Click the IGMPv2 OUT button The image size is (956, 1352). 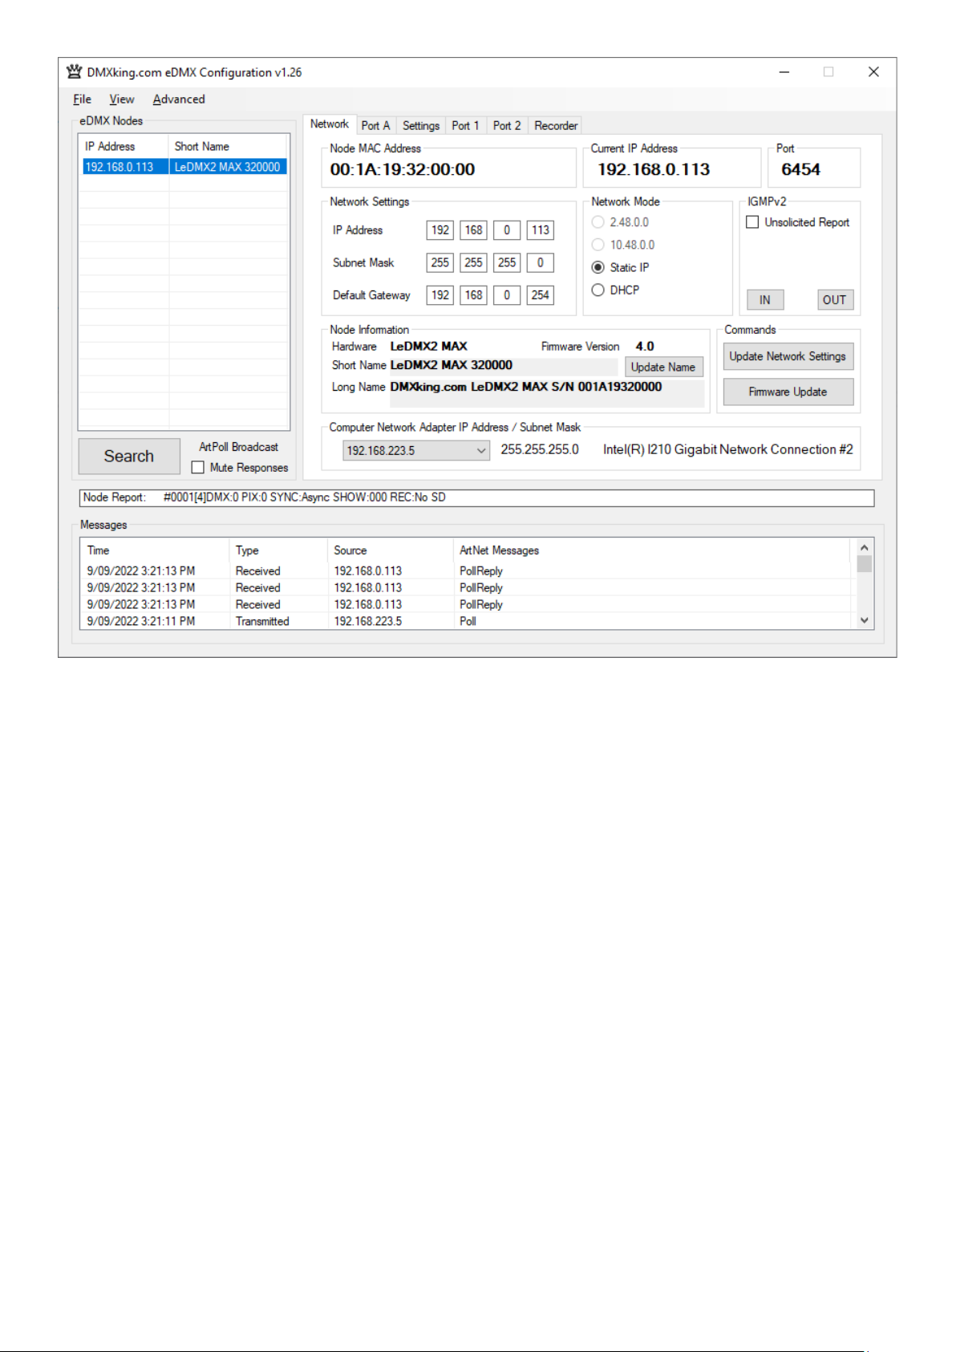point(834,300)
